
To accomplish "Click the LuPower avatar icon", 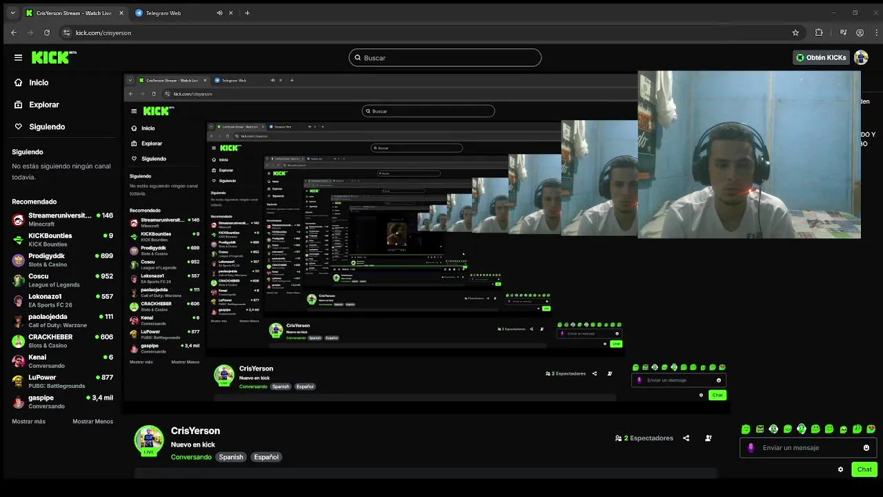I will 19,382.
